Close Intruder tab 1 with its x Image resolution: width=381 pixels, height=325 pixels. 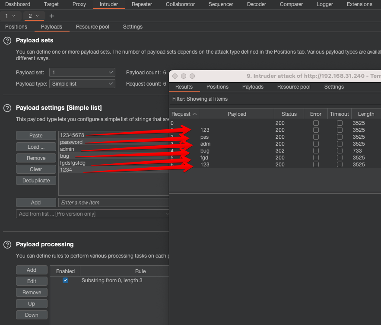pyautogui.click(x=14, y=16)
